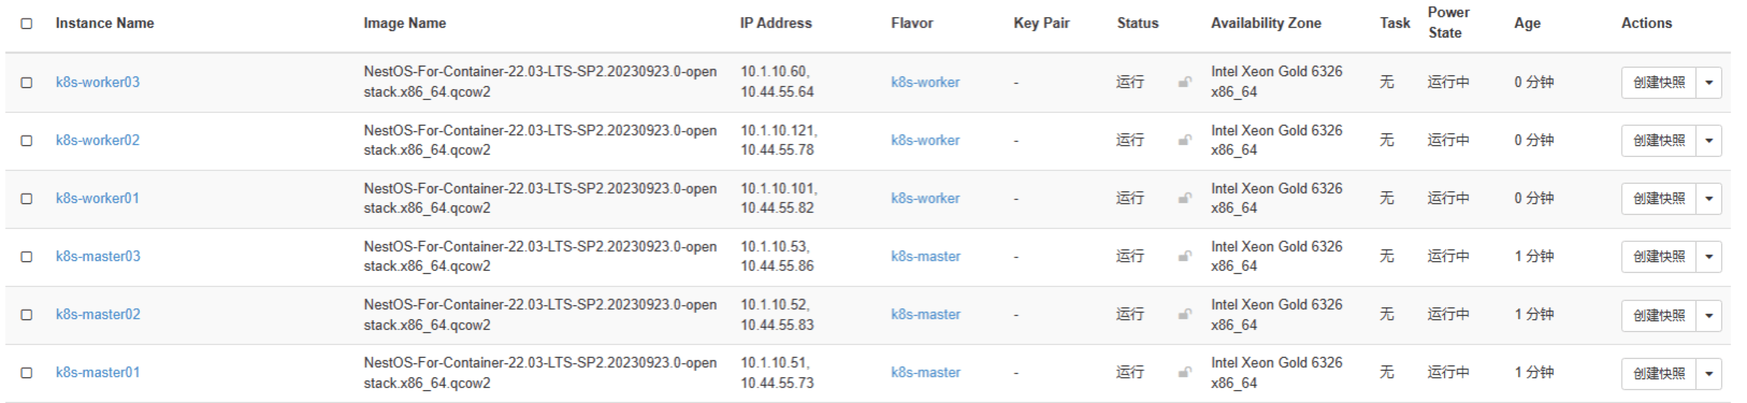Check the k8s-master01 row checkbox
1747x403 pixels.
[26, 373]
